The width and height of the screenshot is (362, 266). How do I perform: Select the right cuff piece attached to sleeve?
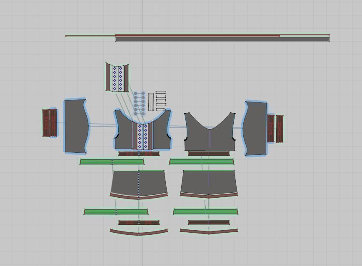point(271,128)
